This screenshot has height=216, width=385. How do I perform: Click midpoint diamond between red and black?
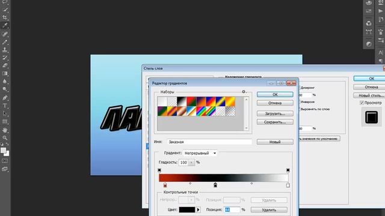(190, 183)
